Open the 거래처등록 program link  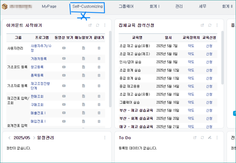point(39,59)
